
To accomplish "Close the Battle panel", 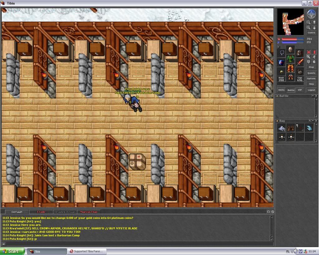I will pos(316,96).
